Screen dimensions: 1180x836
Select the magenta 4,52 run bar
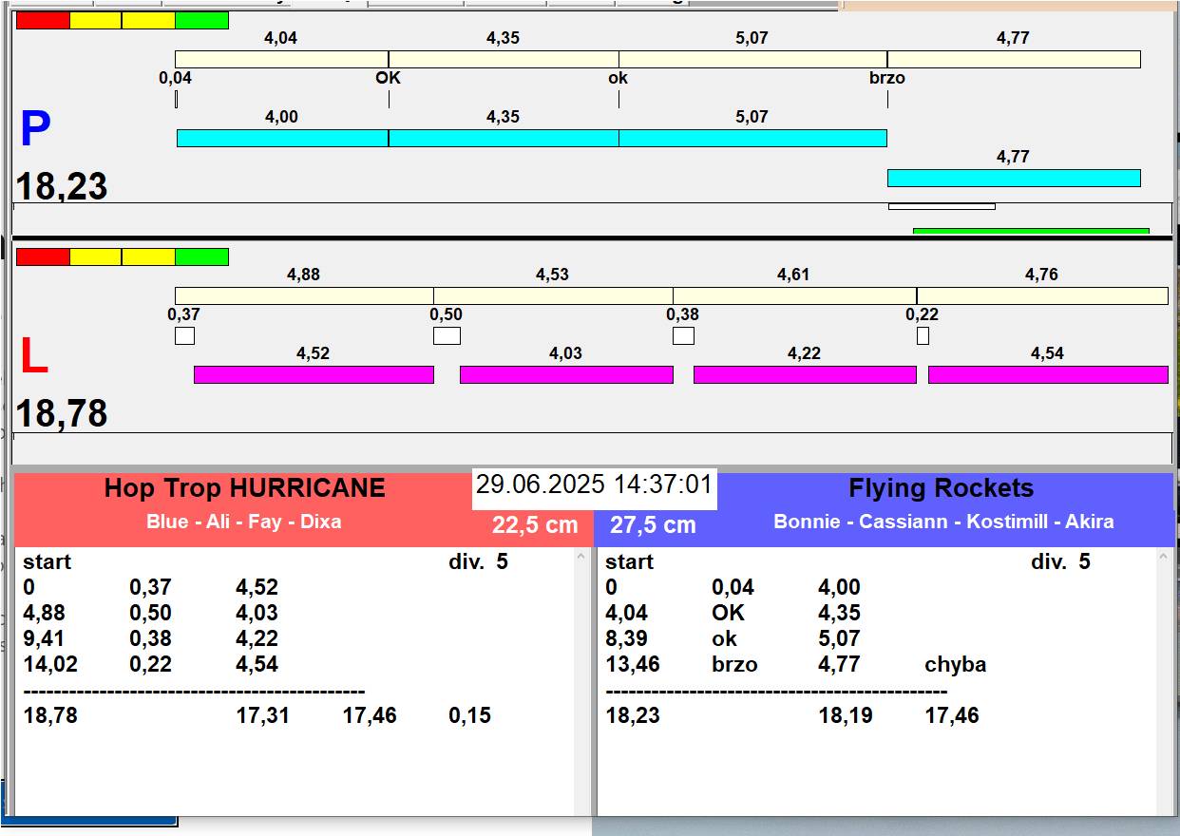314,374
